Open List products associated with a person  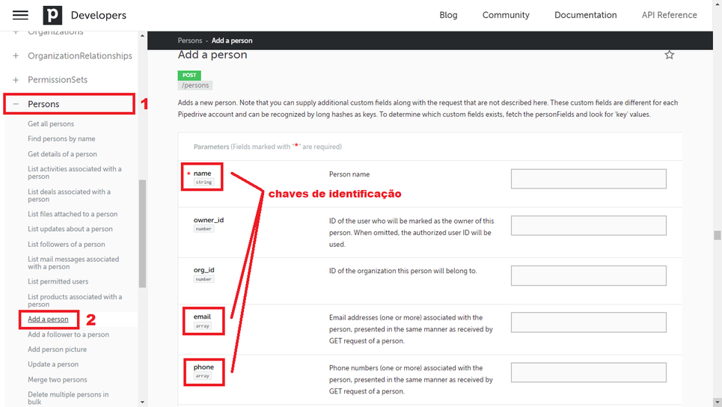tap(75, 300)
